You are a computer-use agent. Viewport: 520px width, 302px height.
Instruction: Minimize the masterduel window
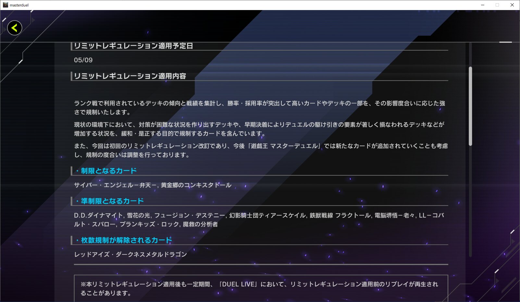point(483,5)
